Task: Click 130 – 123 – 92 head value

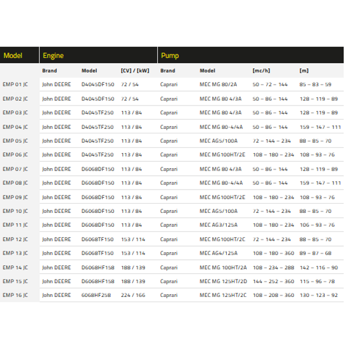Action: tap(318, 295)
